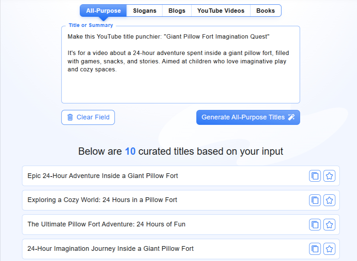Focus the Title or Summary text area

point(181,65)
